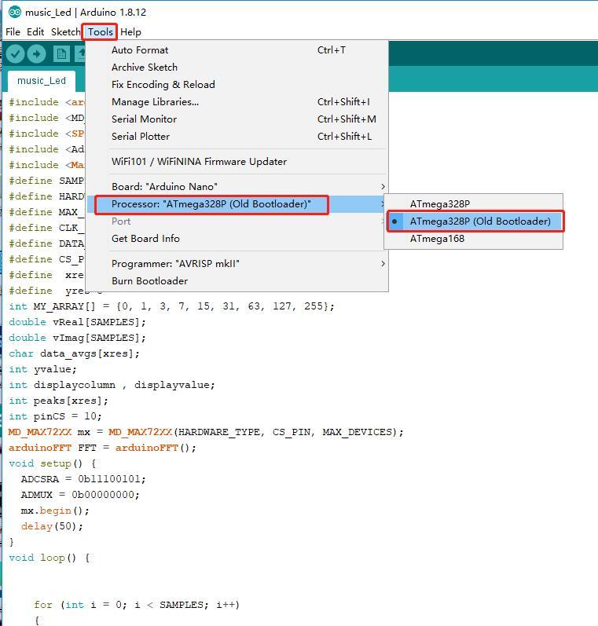Open WiFi101 / WiFiNINA Firmware Updater
This screenshot has height=626, width=598.
coord(237,162)
